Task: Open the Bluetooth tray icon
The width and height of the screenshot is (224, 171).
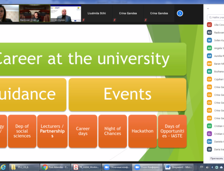Action: [x=212, y=167]
